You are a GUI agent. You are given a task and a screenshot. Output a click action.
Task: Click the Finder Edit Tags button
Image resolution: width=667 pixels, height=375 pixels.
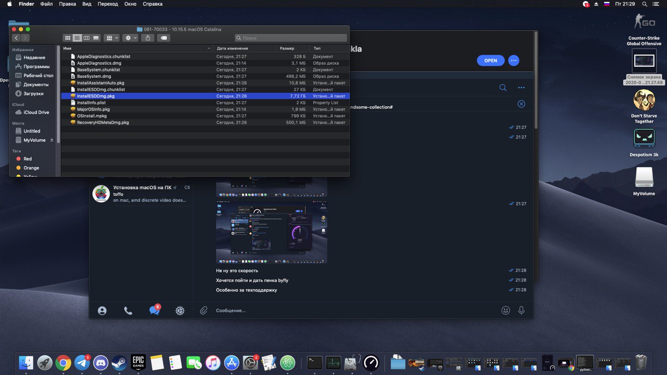[164, 38]
